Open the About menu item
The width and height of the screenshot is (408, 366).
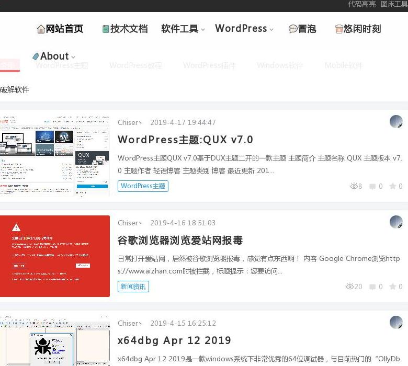pyautogui.click(x=53, y=56)
